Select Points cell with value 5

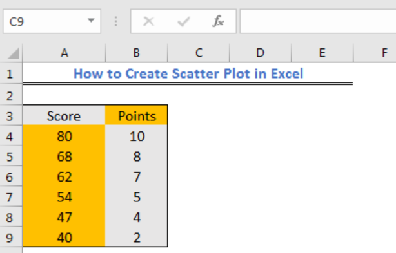coord(137,196)
